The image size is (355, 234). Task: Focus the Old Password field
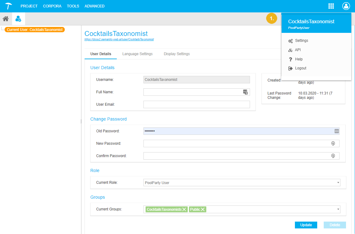241,131
